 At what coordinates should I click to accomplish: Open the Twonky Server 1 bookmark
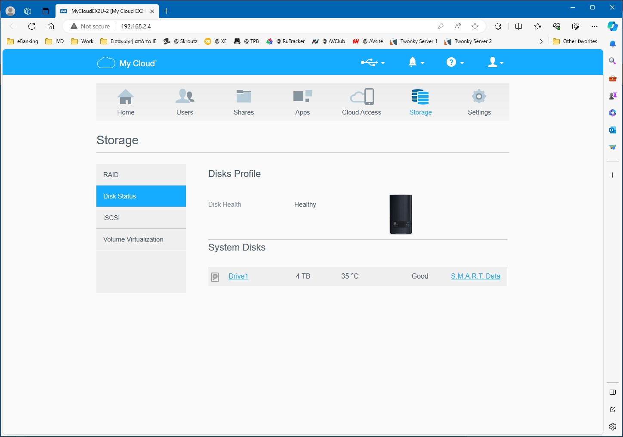pos(413,41)
